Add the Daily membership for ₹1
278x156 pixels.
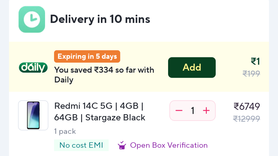click(192, 68)
